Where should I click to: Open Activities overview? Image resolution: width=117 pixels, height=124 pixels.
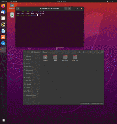(4, 1)
